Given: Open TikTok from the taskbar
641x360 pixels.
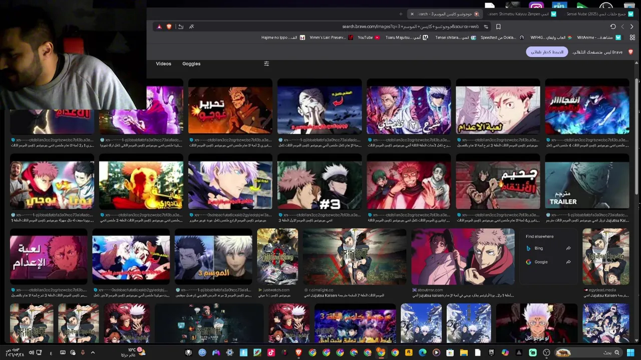Looking at the screenshot, I should click(271, 352).
